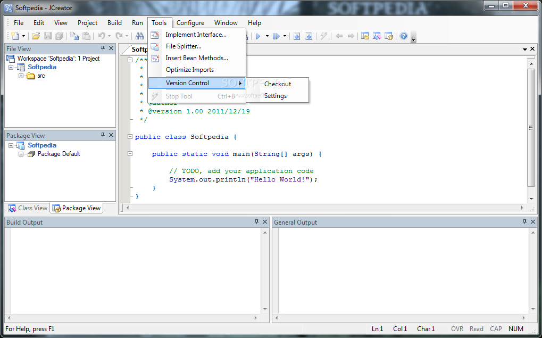
Task: Click the play arrow with bar icon
Action: click(276, 36)
